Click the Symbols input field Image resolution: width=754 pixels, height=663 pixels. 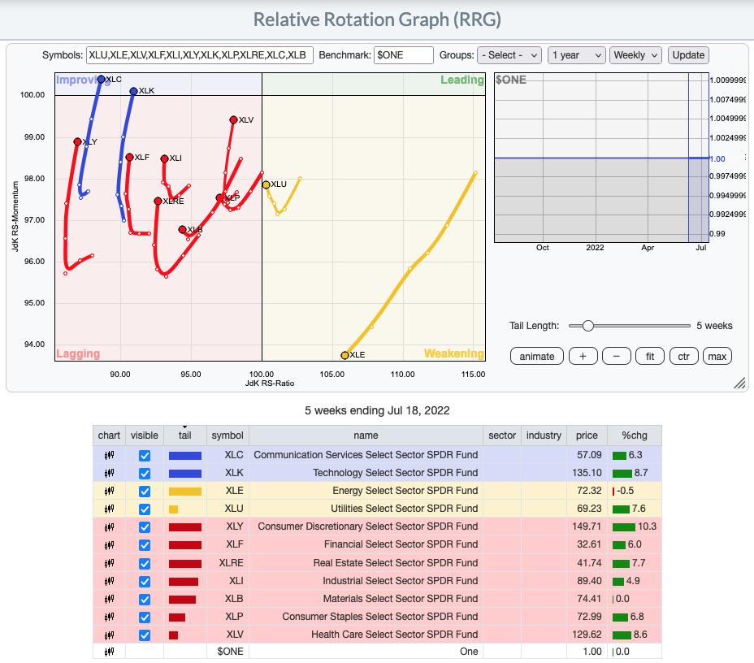[200, 55]
